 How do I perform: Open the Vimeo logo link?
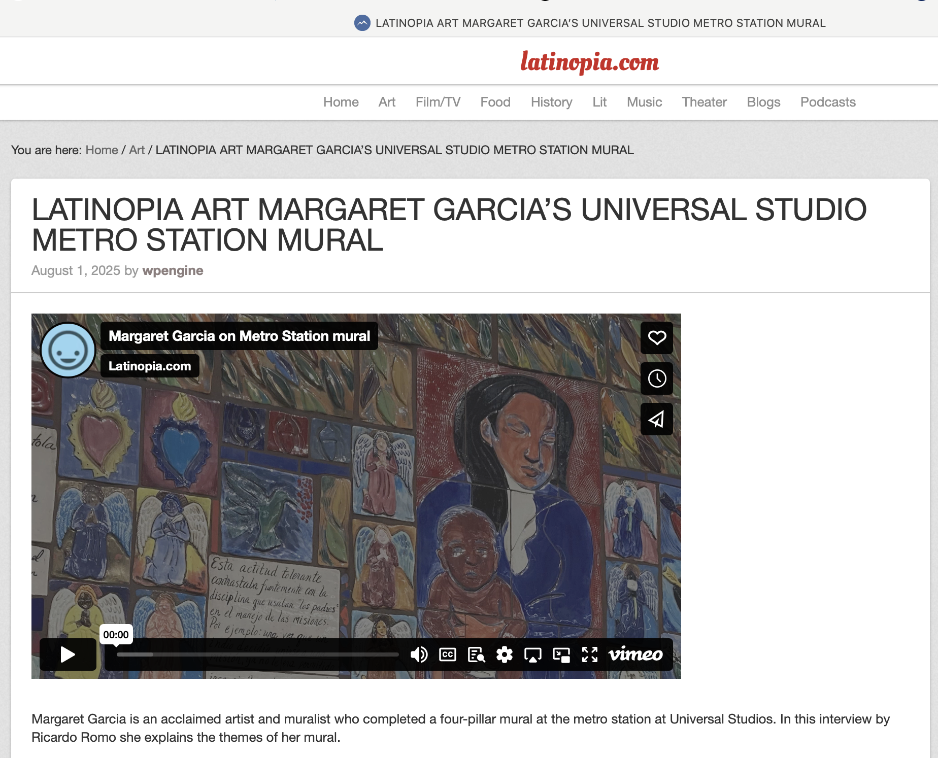point(635,654)
